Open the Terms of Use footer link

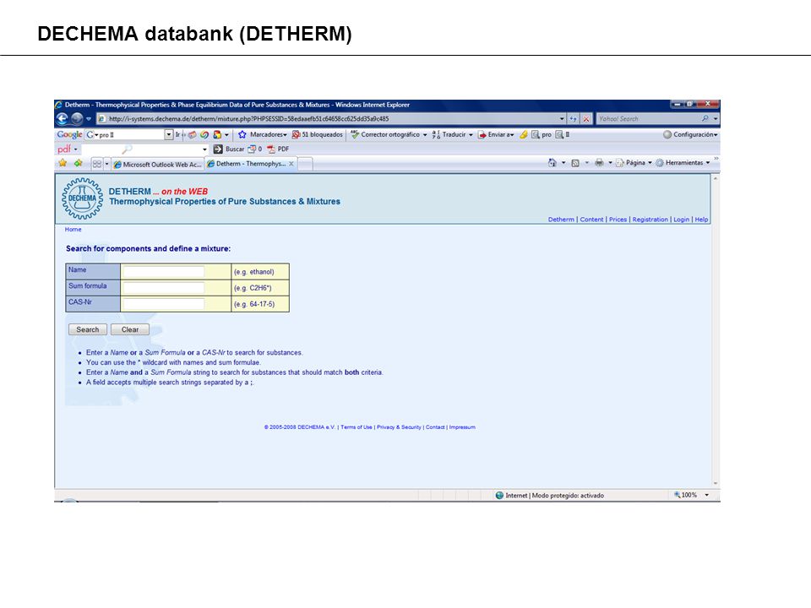coord(357,427)
